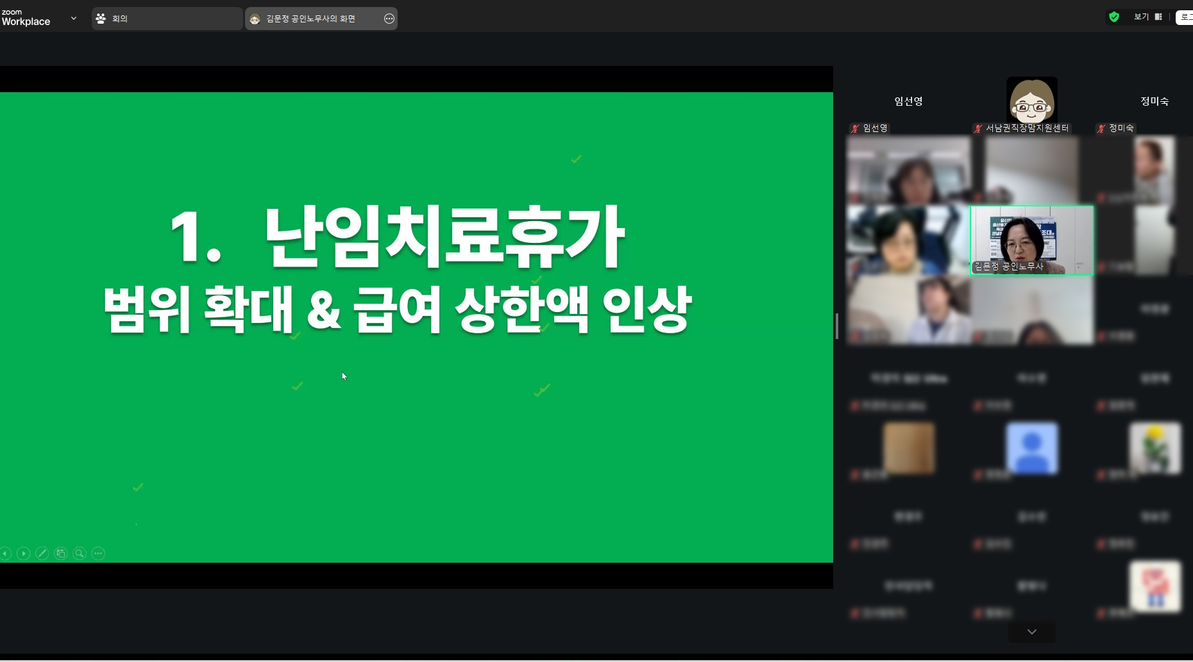Viewport: 1193px width, 662px height.
Task: Expand the Zoom Workplace dropdown chevron
Action: tap(74, 19)
